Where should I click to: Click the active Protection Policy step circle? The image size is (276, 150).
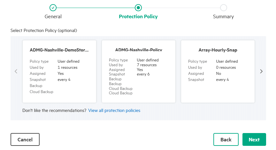[138, 8]
